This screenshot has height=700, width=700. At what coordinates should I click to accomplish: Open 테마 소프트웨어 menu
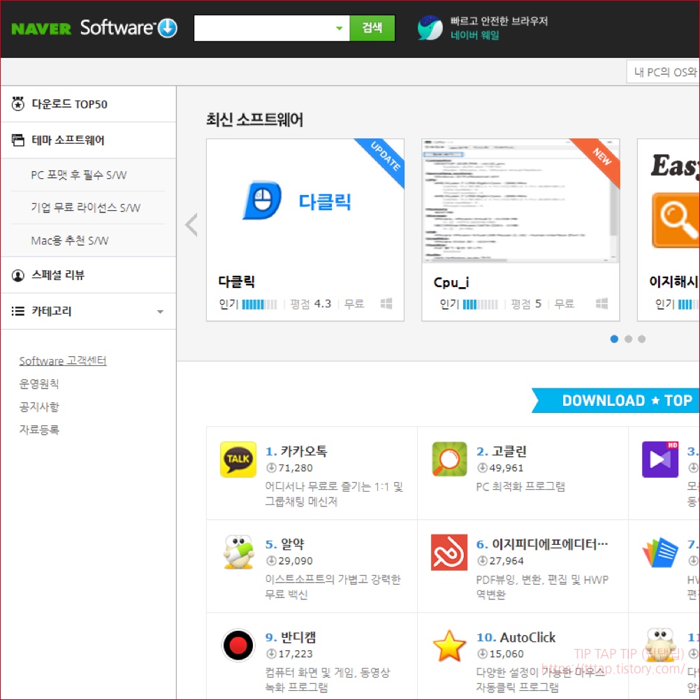point(89,140)
